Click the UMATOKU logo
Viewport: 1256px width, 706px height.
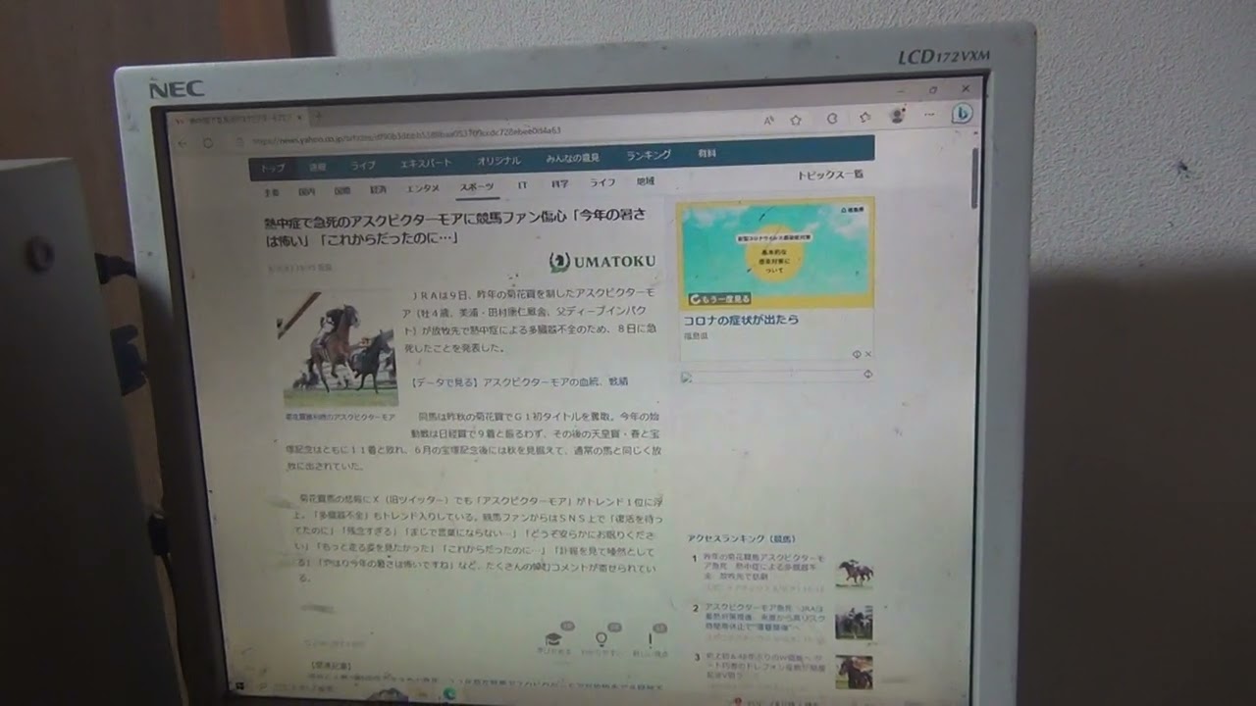(602, 262)
